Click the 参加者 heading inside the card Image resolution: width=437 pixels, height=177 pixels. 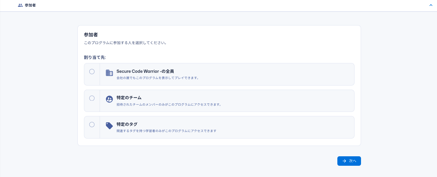coord(91,35)
